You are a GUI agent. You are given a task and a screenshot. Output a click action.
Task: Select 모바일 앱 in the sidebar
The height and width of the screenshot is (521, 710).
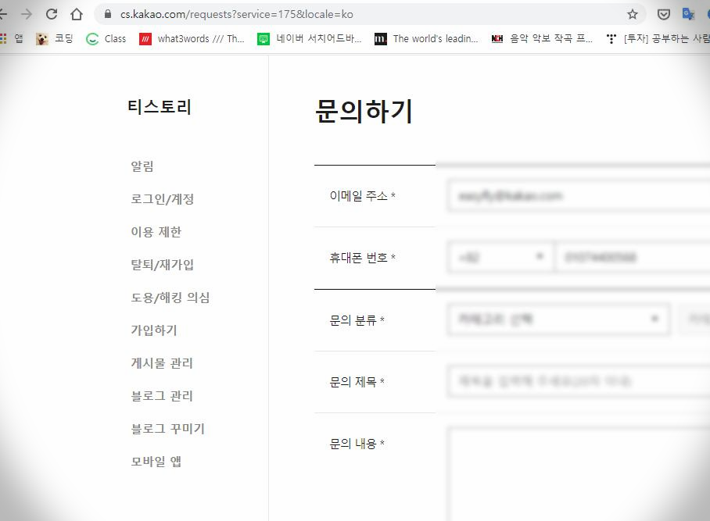(156, 462)
